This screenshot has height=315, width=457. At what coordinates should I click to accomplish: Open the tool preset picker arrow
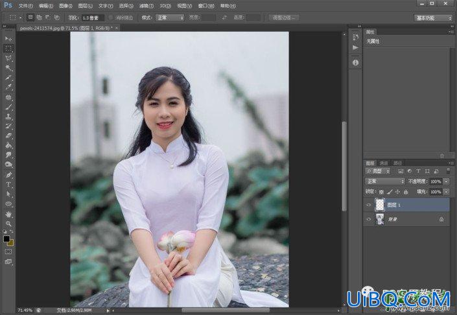(x=20, y=17)
